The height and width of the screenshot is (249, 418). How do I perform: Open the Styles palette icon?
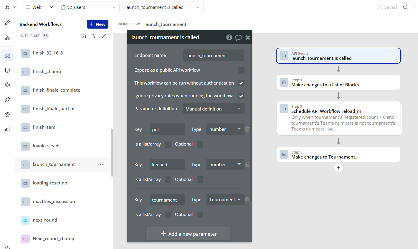click(7, 85)
